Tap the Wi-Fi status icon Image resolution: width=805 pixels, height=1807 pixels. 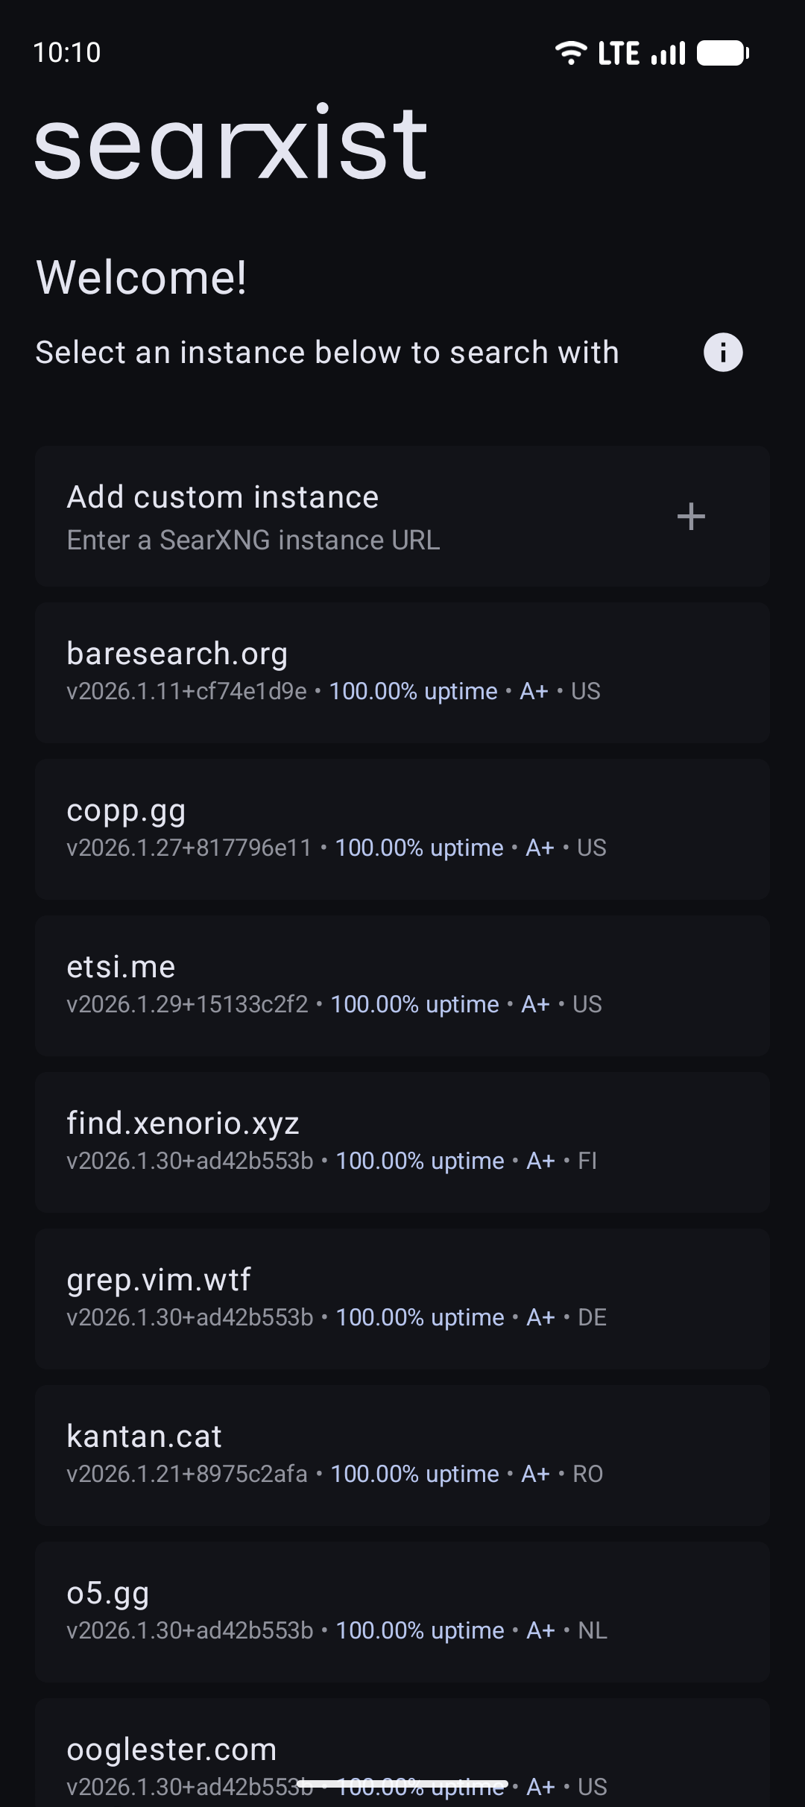point(571,53)
